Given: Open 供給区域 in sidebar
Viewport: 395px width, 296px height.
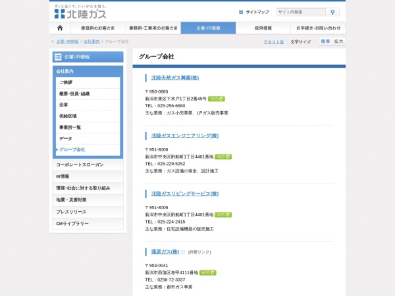Looking at the screenshot, I should coord(88,116).
